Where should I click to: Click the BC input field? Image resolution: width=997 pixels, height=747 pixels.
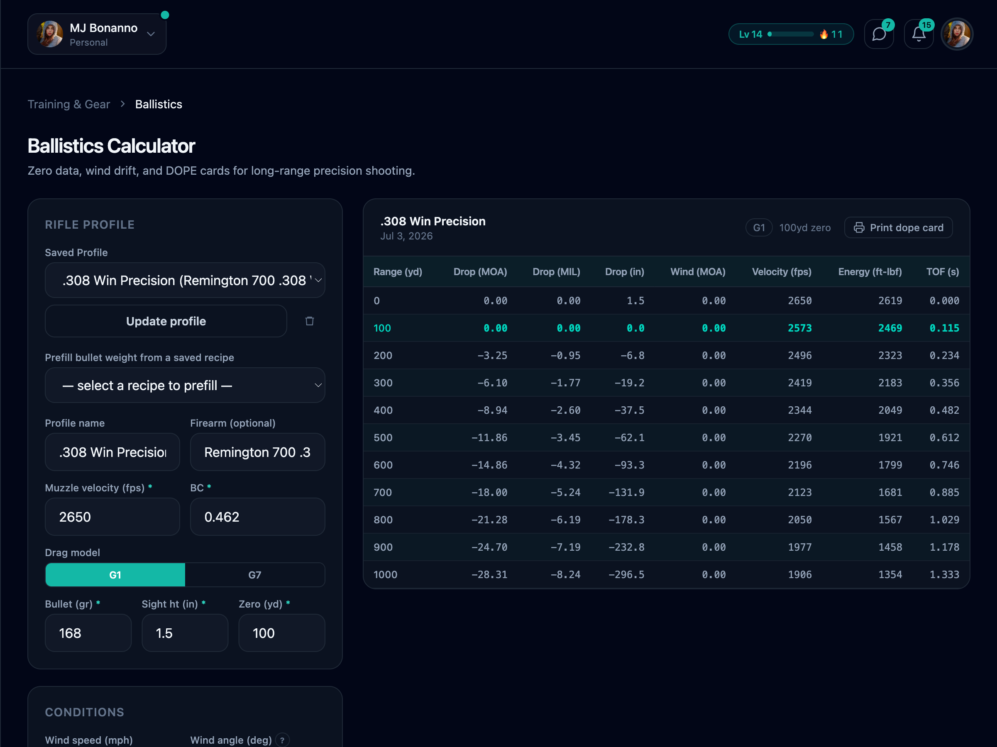257,516
